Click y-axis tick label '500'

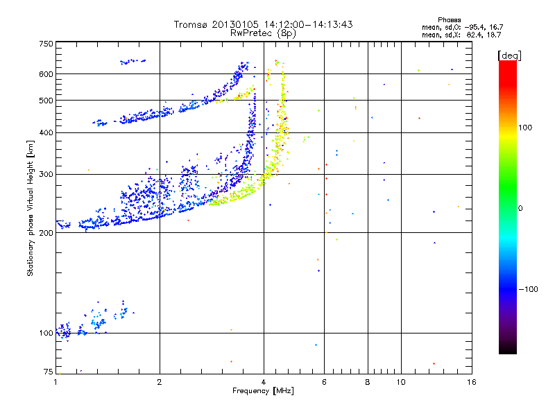tap(46, 101)
